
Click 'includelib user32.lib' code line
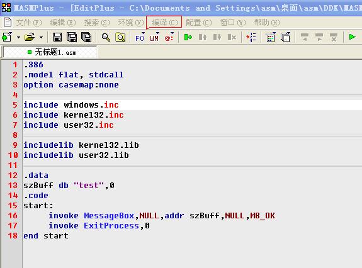[x=76, y=155]
